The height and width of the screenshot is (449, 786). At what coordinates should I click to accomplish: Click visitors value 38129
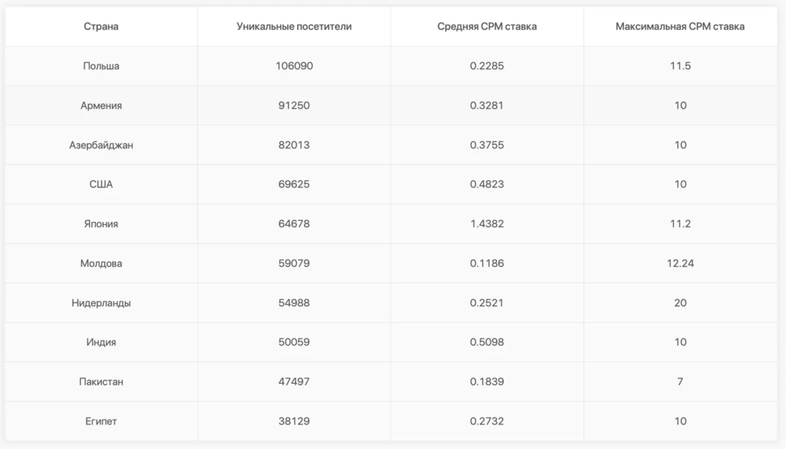pos(294,421)
